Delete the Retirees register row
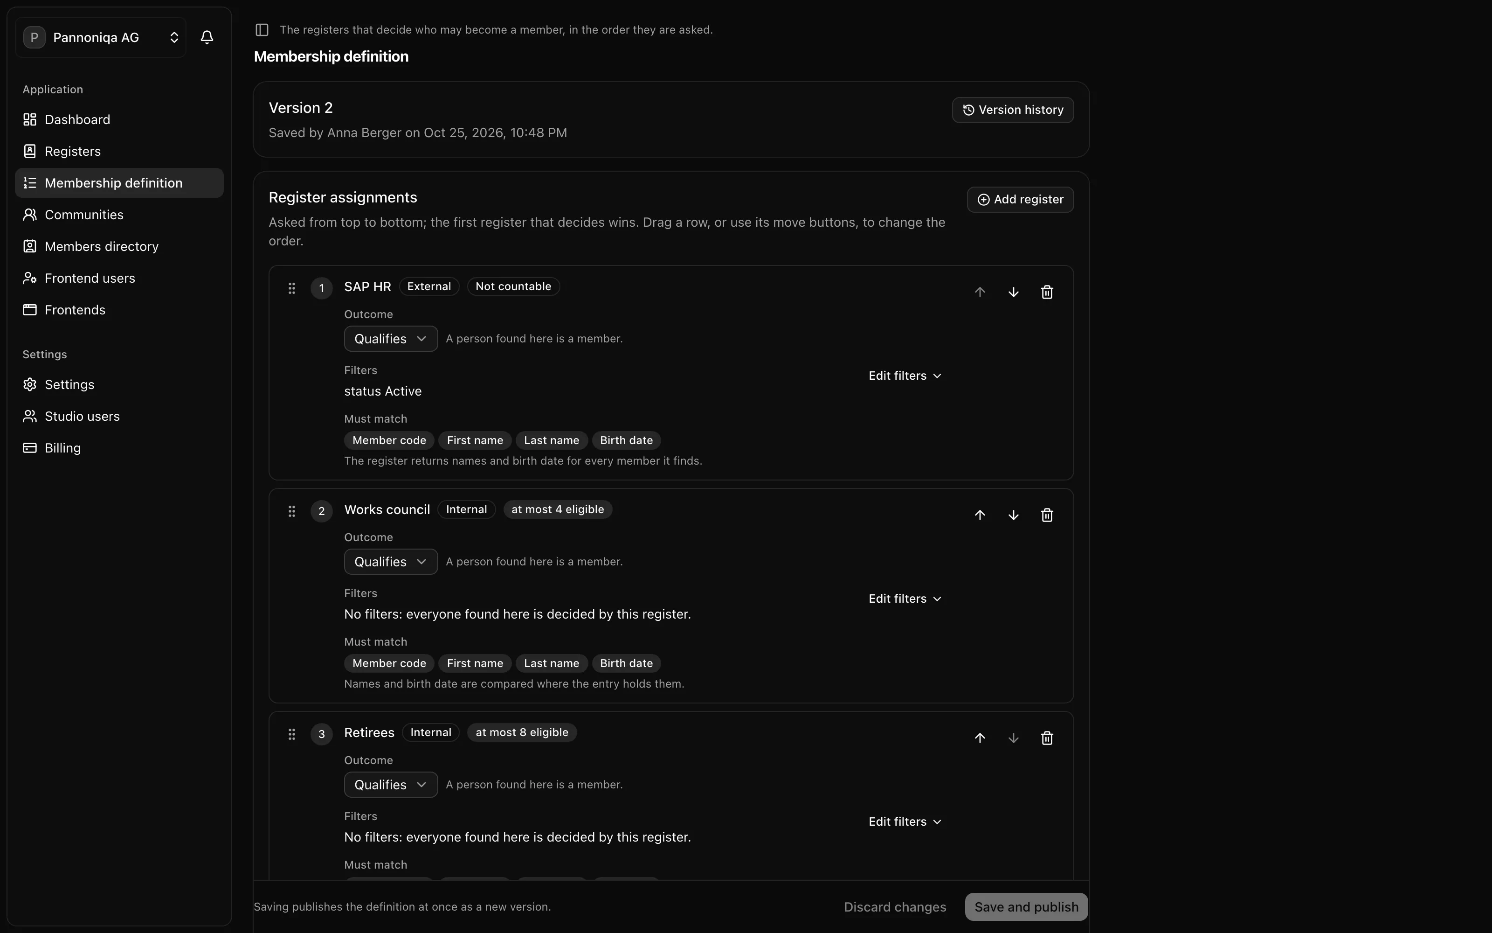The width and height of the screenshot is (1492, 933). click(x=1047, y=738)
